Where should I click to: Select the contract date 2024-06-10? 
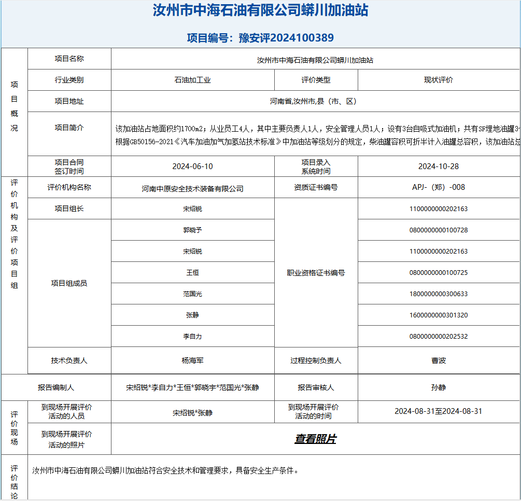coord(193,166)
